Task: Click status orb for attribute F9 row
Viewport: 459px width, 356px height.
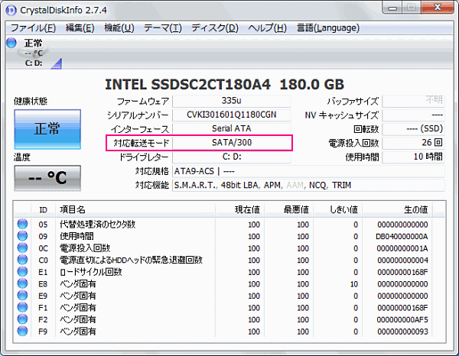Action: pos(22,331)
